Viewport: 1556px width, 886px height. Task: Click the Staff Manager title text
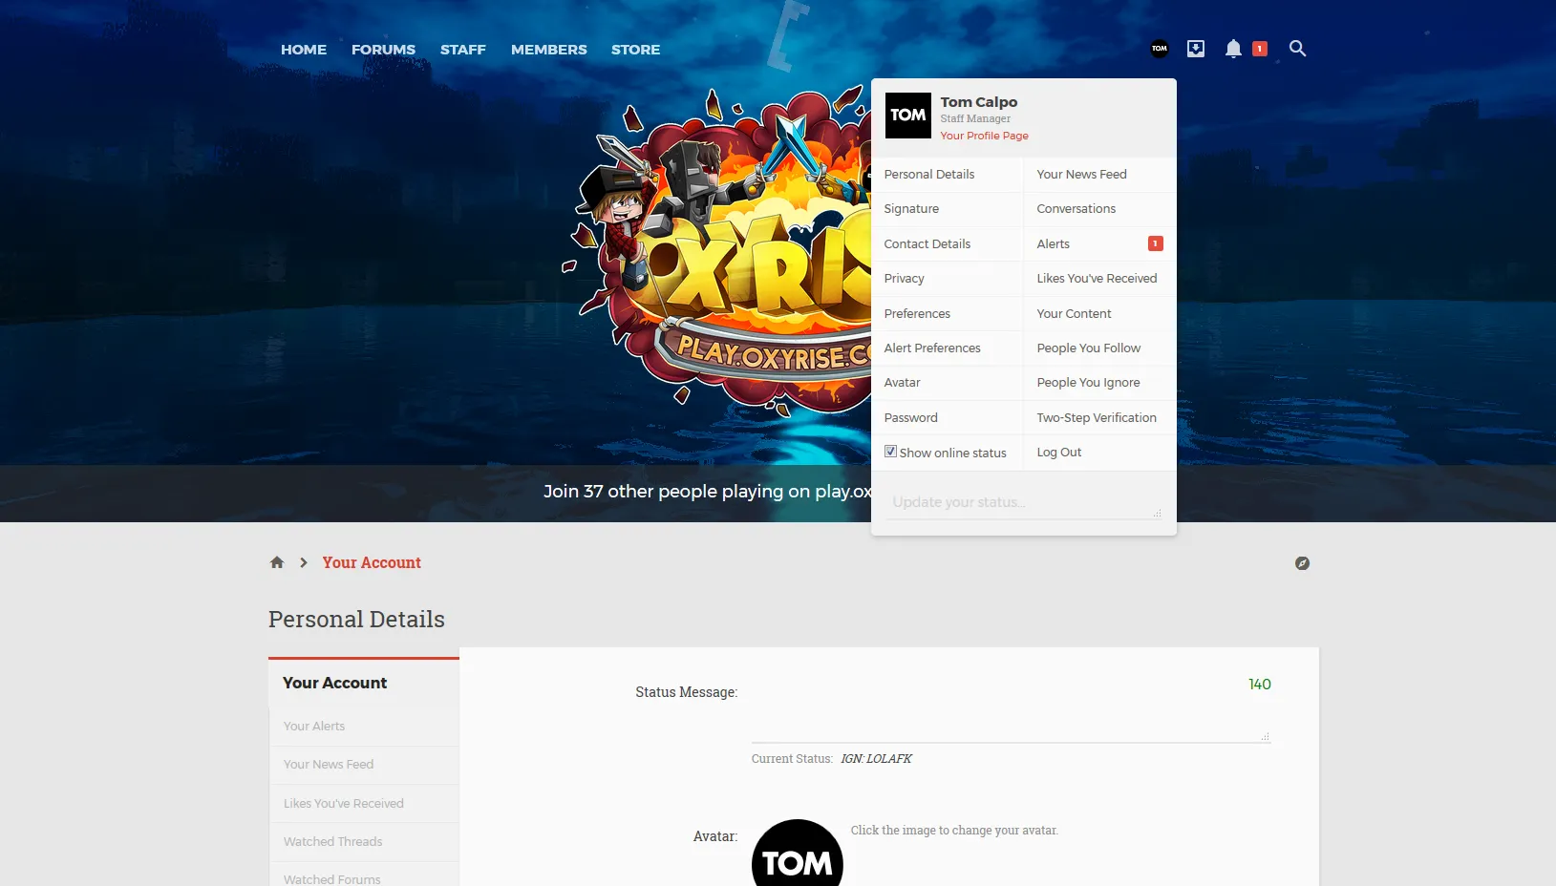pos(975,119)
